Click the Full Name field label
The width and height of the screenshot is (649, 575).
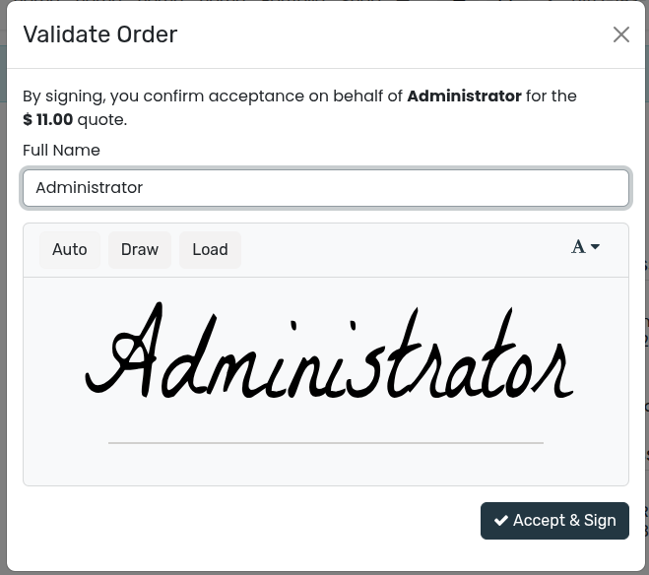61,151
